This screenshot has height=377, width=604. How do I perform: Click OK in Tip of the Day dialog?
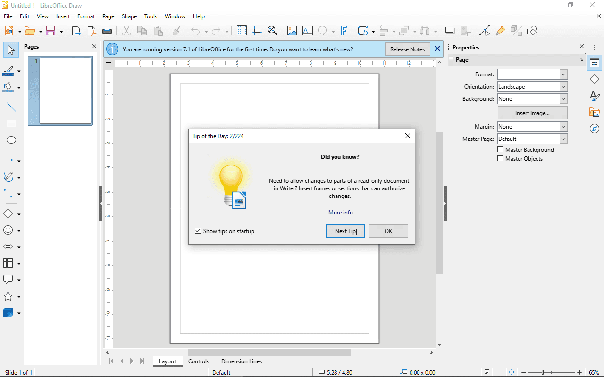pyautogui.click(x=388, y=231)
